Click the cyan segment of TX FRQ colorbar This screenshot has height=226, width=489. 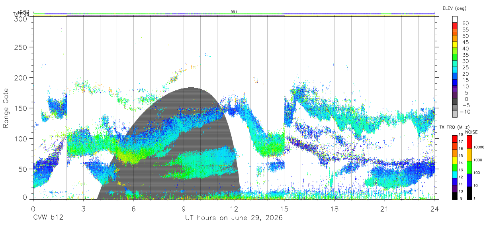(454, 175)
